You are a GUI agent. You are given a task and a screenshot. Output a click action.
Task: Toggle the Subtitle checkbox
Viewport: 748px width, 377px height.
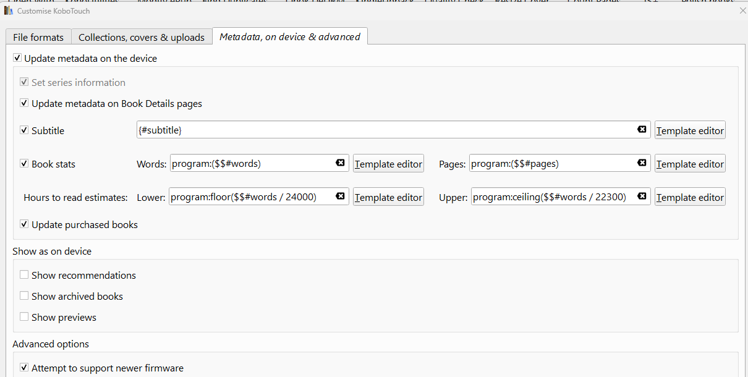[x=24, y=130]
